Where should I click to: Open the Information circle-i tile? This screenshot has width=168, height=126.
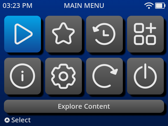point(23,76)
